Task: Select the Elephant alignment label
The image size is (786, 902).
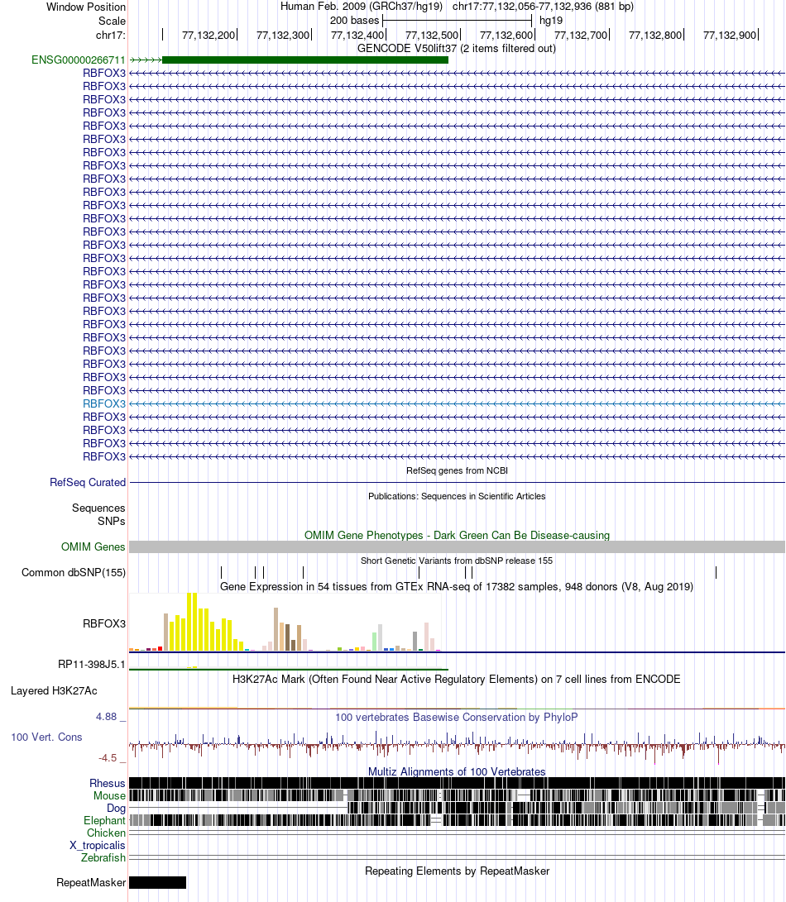Action: [x=104, y=821]
